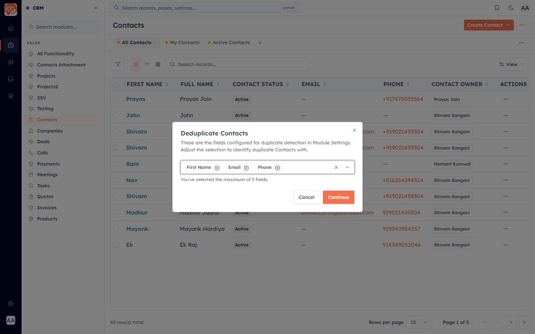Open the Mayank contact link
This screenshot has width=535, height=334.
click(x=137, y=229)
